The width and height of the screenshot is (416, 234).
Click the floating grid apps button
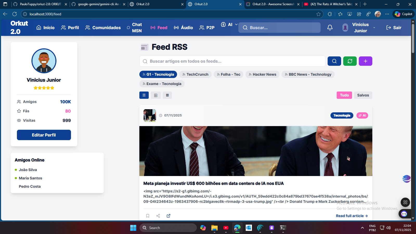click(x=405, y=202)
